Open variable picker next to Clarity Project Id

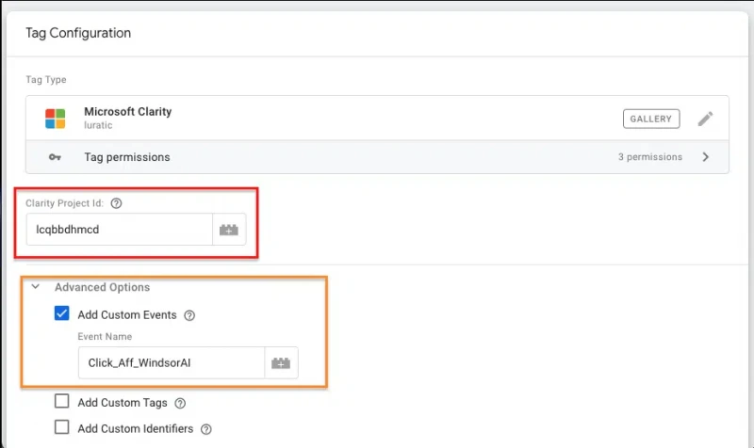229,230
